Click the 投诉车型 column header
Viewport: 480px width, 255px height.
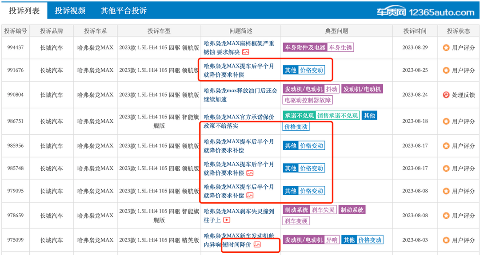click(x=159, y=31)
